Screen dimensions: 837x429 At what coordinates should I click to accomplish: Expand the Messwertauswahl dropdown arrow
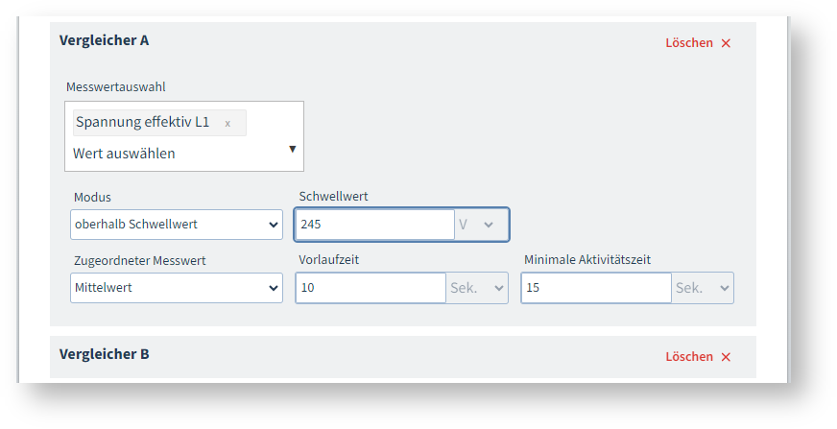[x=292, y=150]
